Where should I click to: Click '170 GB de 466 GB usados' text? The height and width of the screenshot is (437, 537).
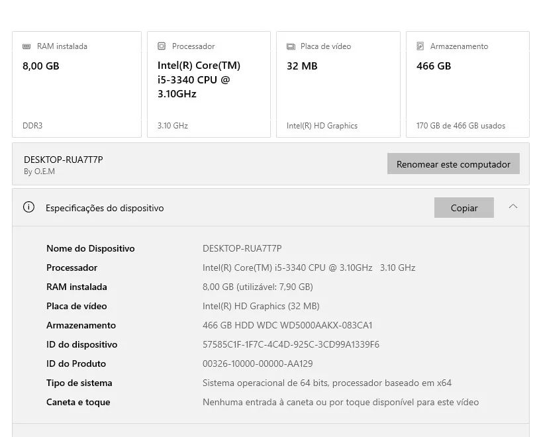461,126
